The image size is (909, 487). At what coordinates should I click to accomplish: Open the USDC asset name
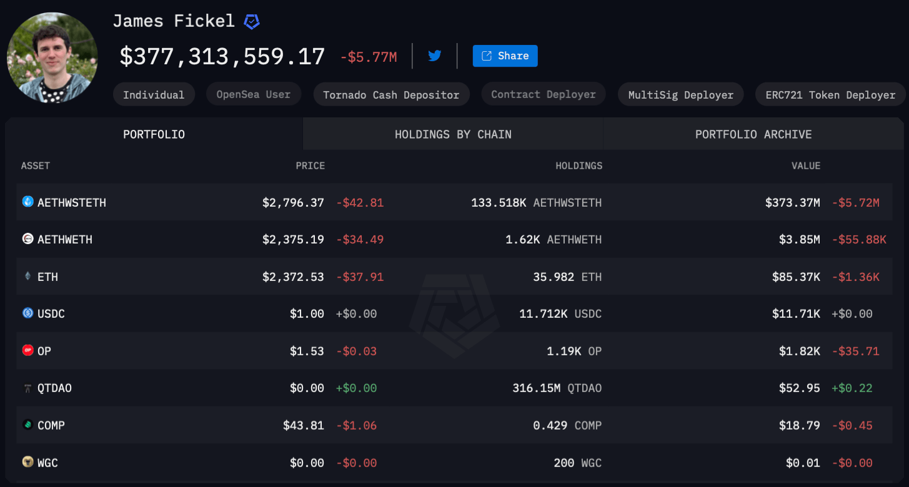click(x=51, y=313)
